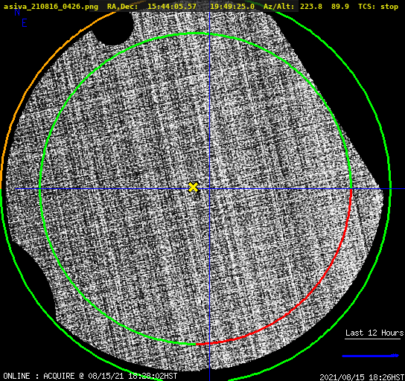Image resolution: width=405 pixels, height=381 pixels.
Task: Click the 2021/08/15 18:26HST timestamp
Action: 362,377
